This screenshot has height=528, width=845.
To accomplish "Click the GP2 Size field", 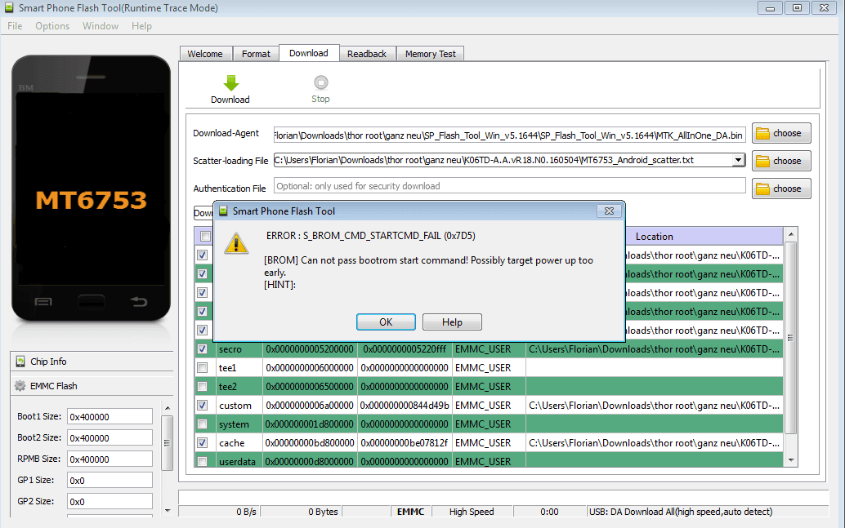I will (x=110, y=502).
